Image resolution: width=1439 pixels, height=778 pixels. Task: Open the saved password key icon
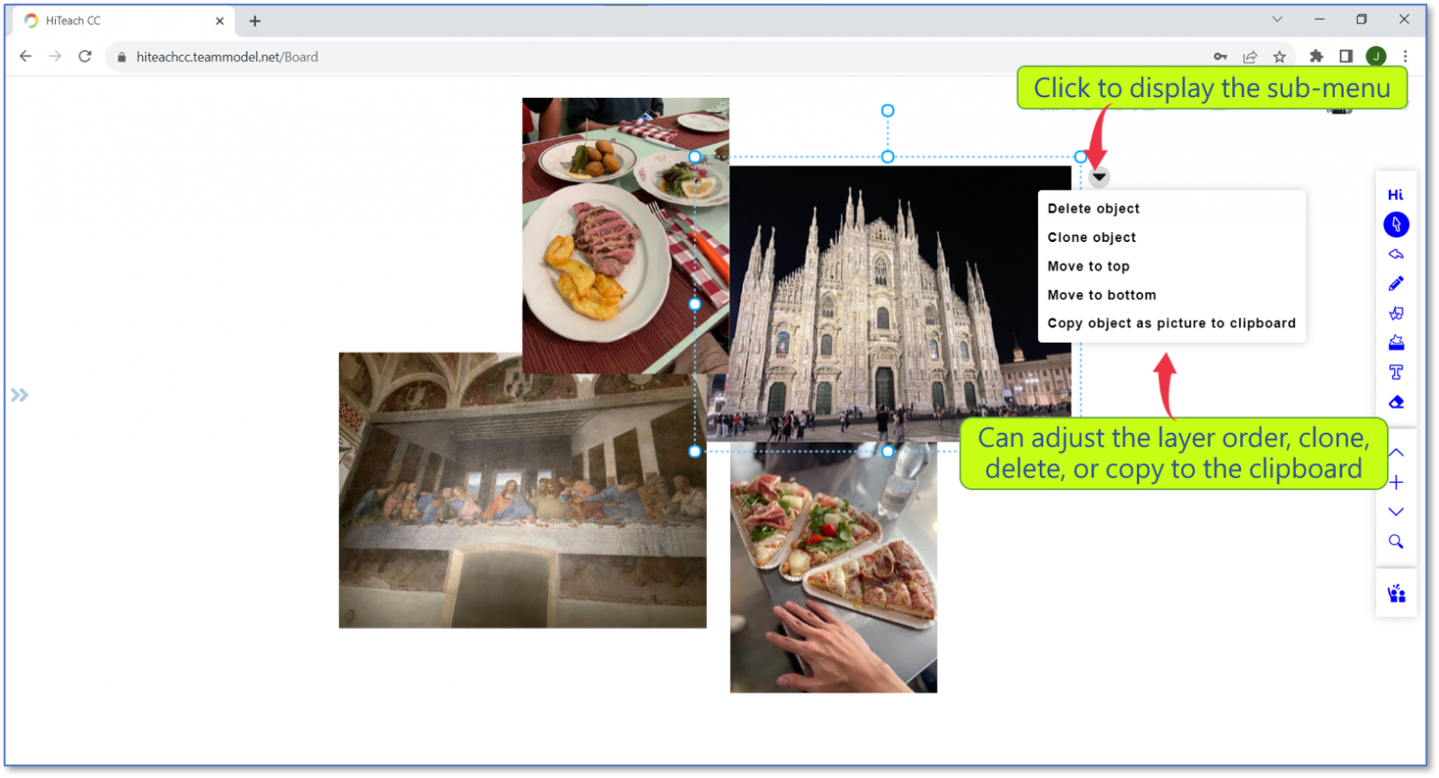coord(1220,57)
